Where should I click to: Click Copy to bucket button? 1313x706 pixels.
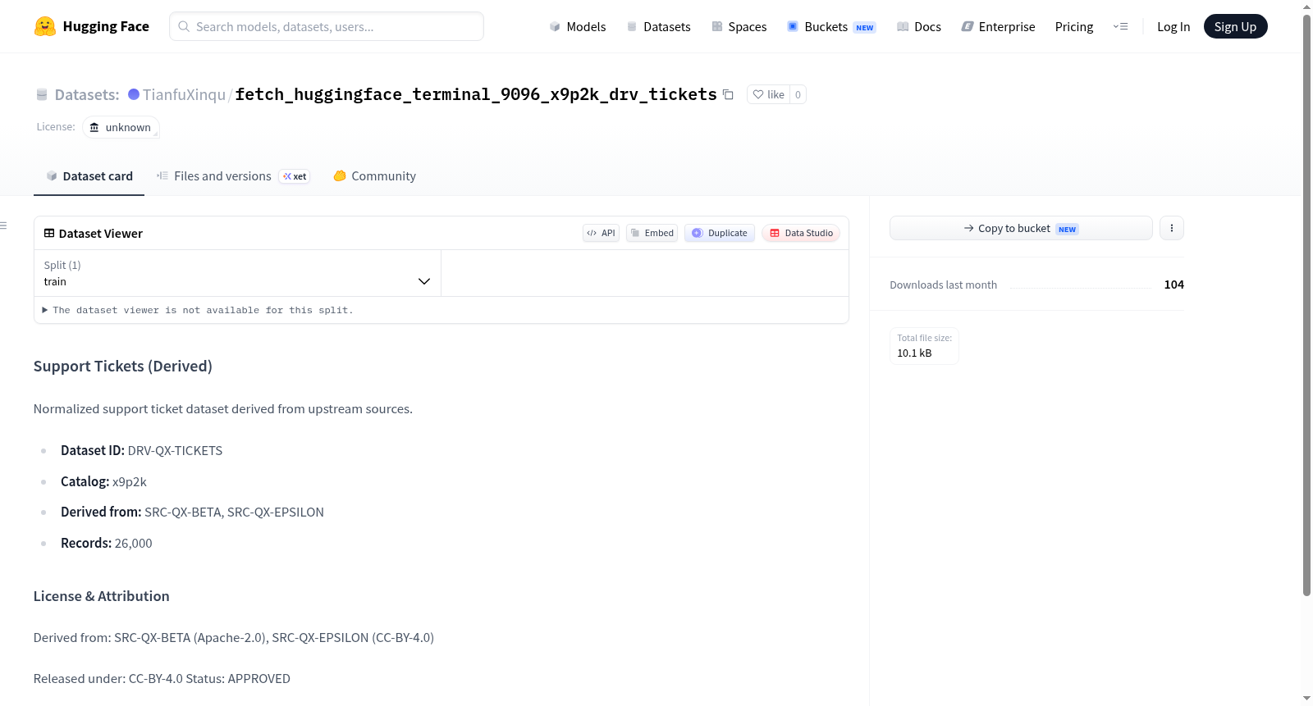tap(1021, 228)
